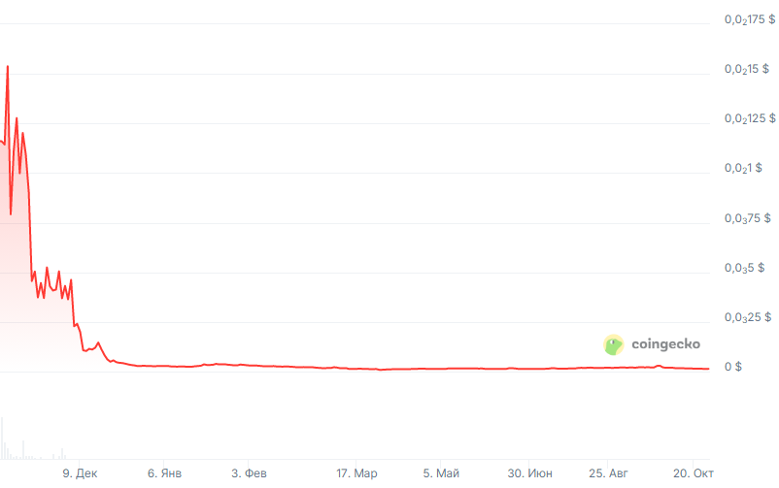
Task: Click the CoinGecko gecko logo icon
Action: [614, 344]
